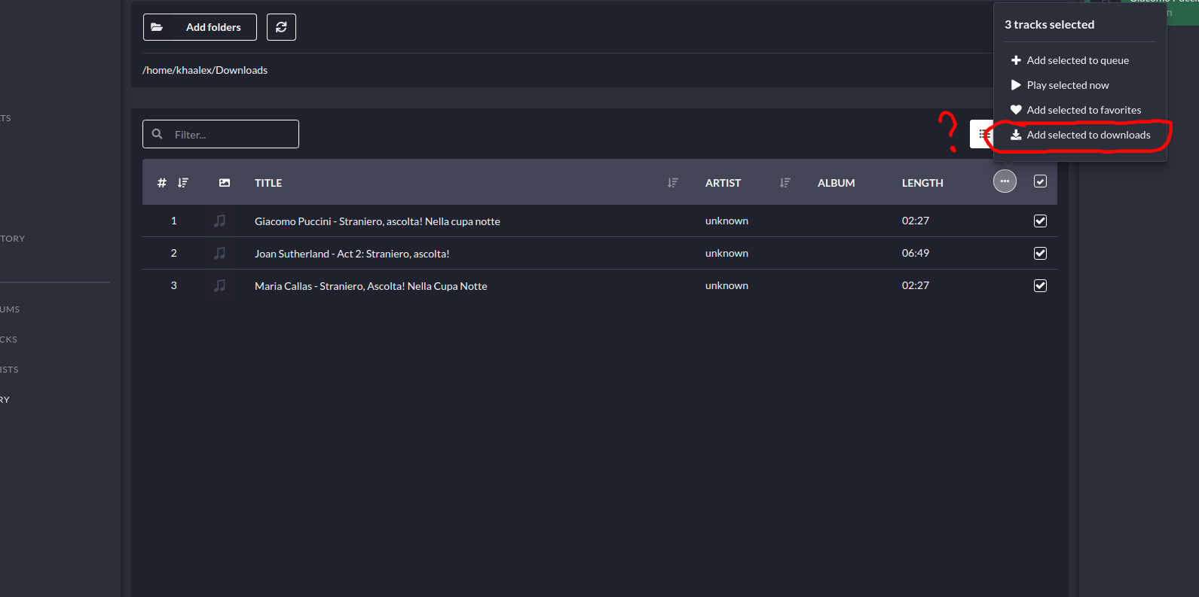Uncheck the Giacomo Puccini track checkbox
Screen dimensions: 1199x597
click(x=1040, y=221)
